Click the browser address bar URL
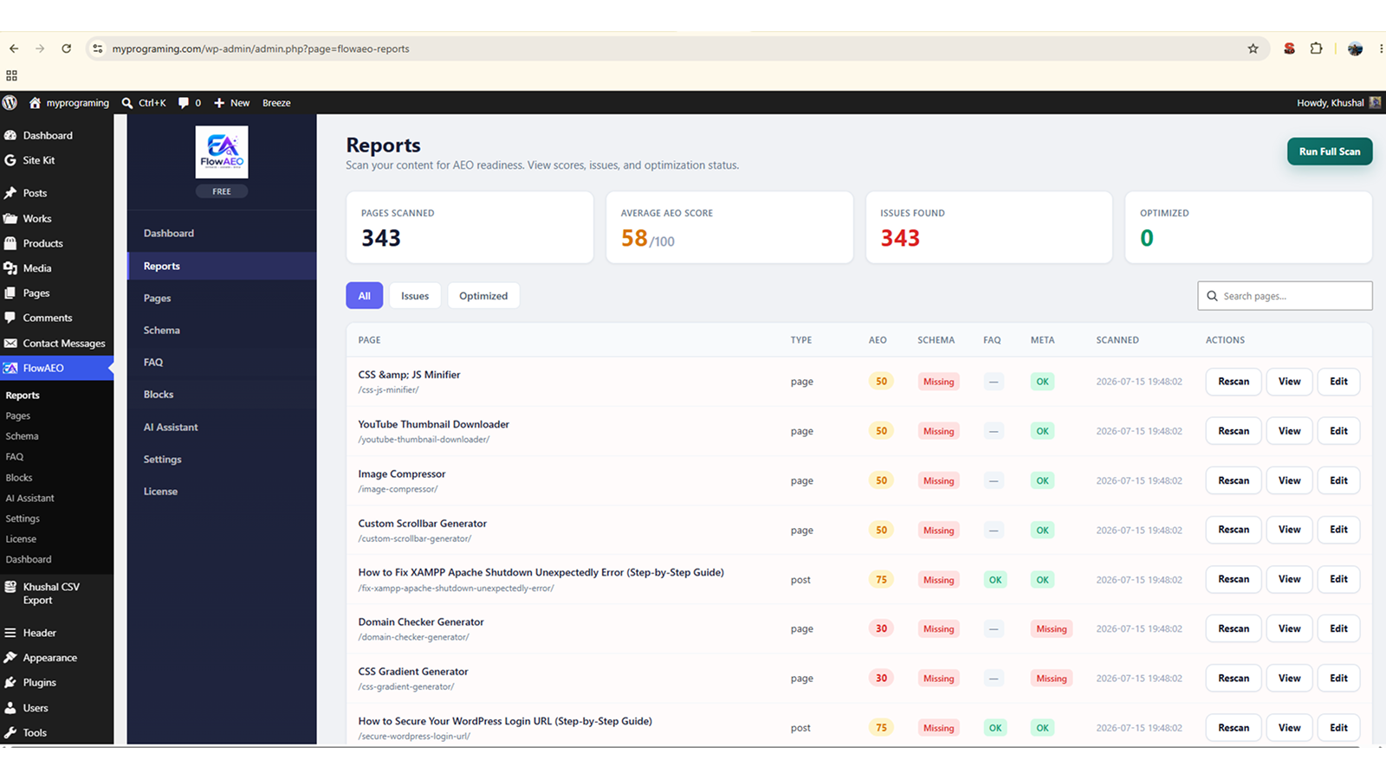 [x=261, y=48]
